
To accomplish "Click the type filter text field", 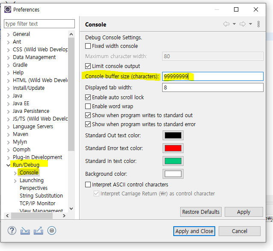I will pos(39,24).
